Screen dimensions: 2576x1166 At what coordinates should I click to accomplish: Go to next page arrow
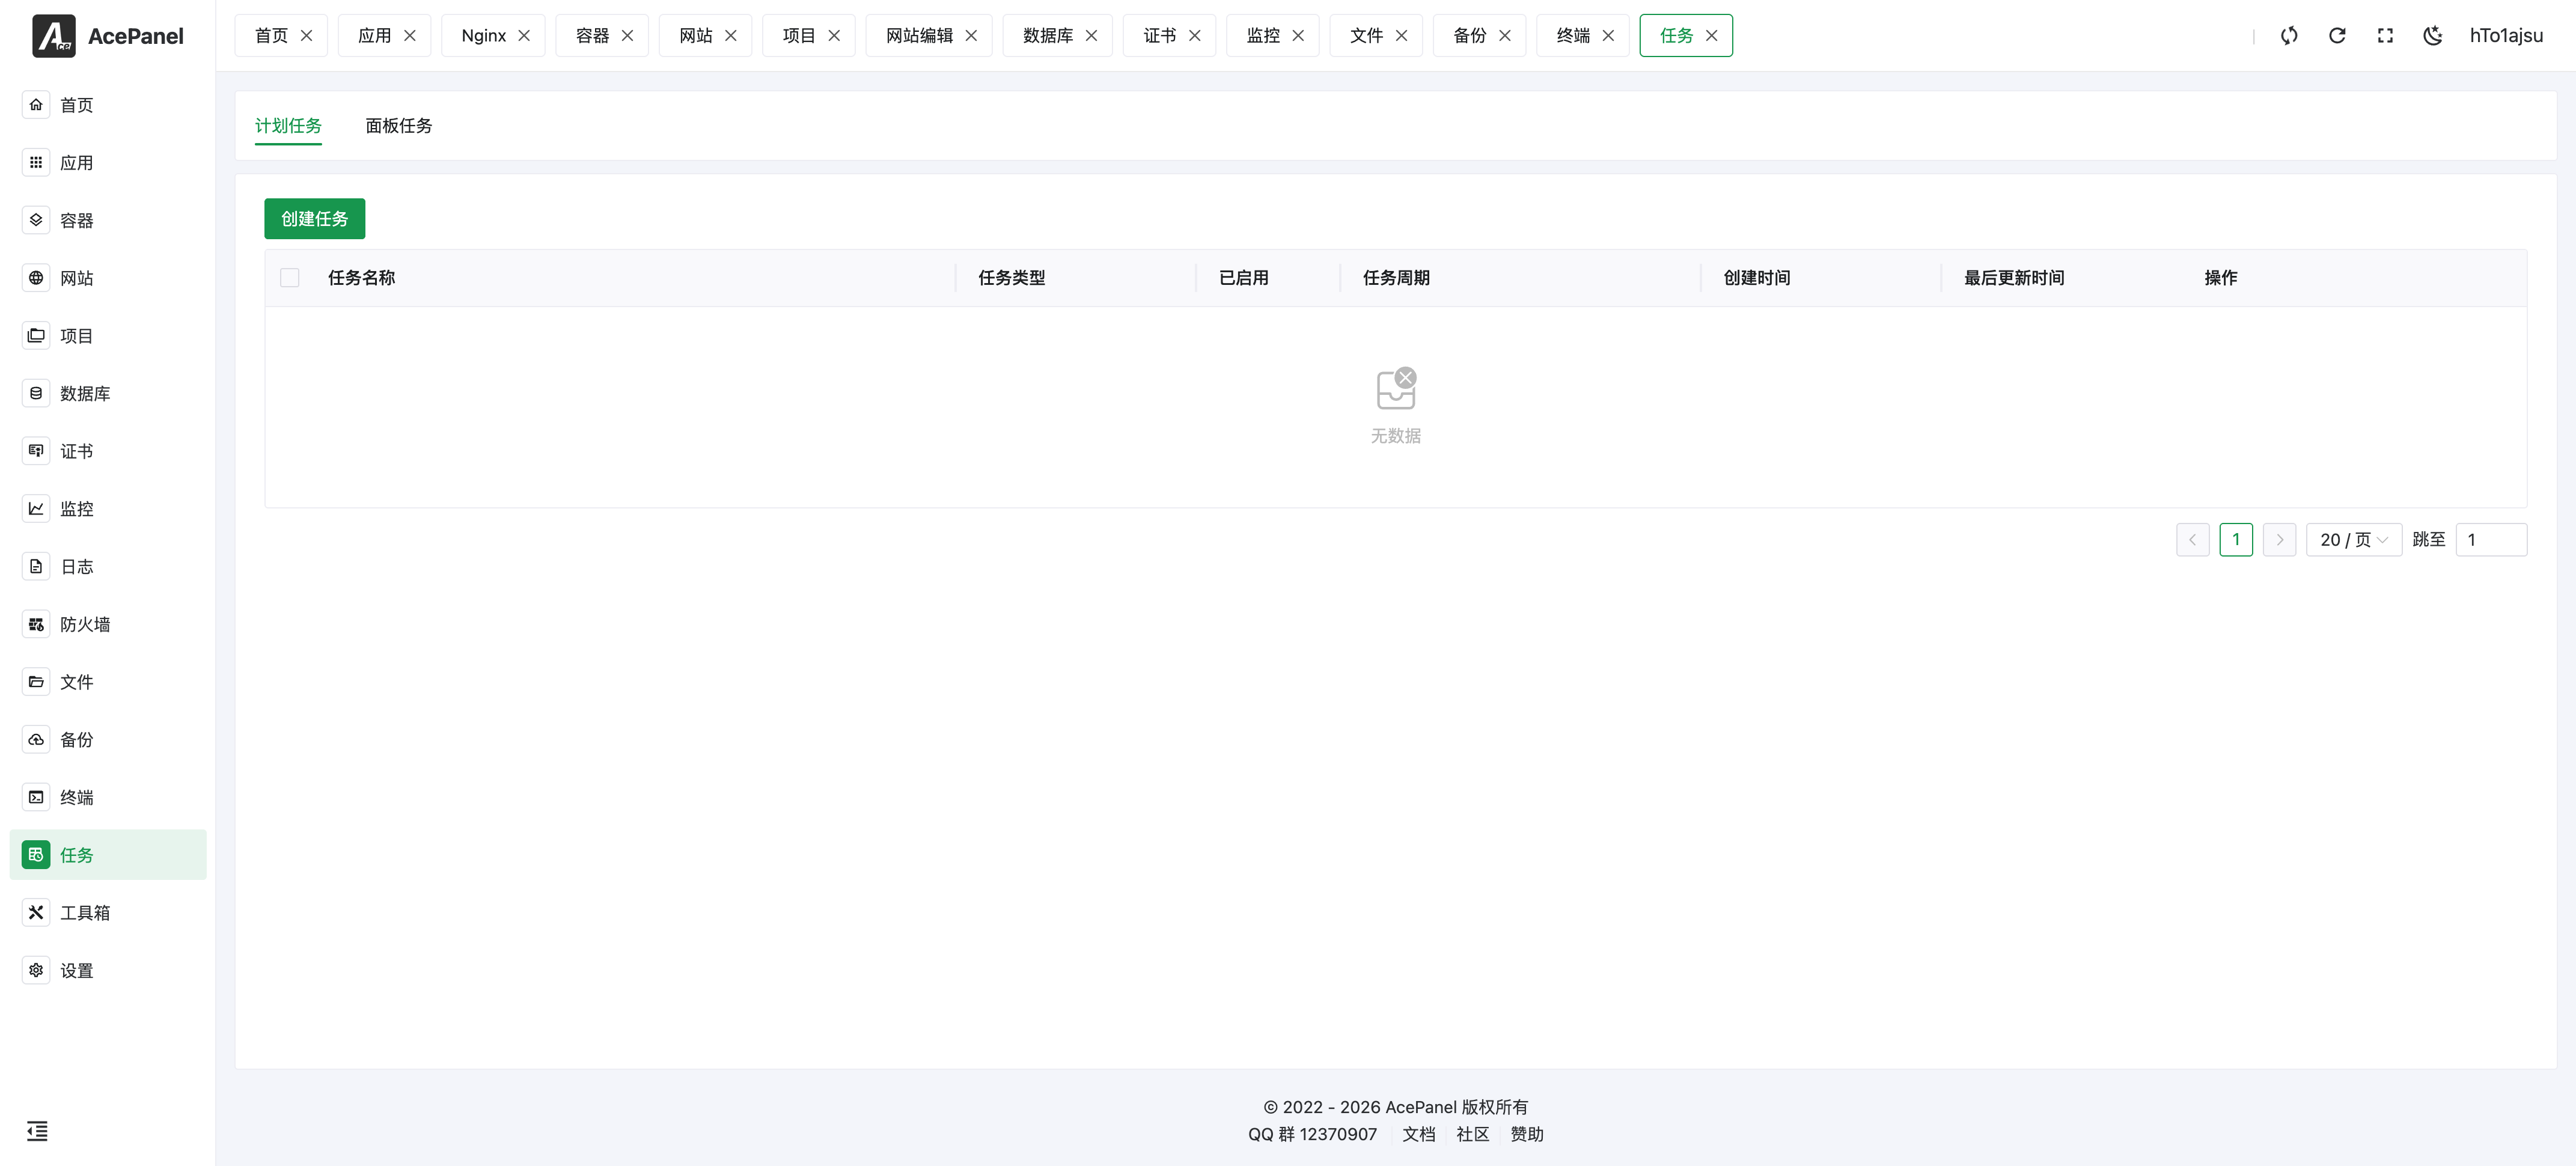click(2279, 540)
